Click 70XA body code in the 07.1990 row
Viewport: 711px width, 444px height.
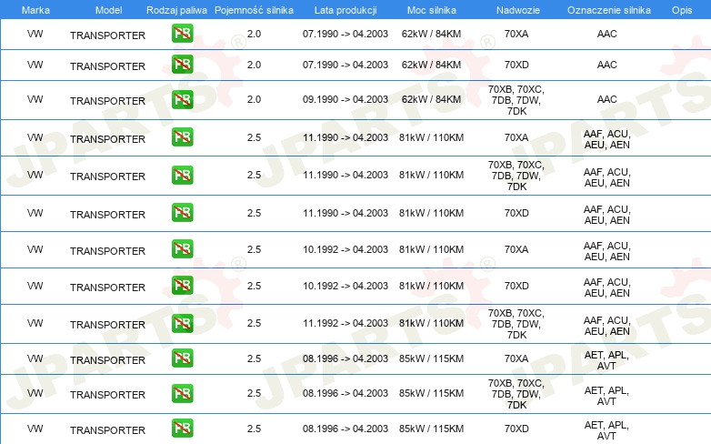(516, 34)
